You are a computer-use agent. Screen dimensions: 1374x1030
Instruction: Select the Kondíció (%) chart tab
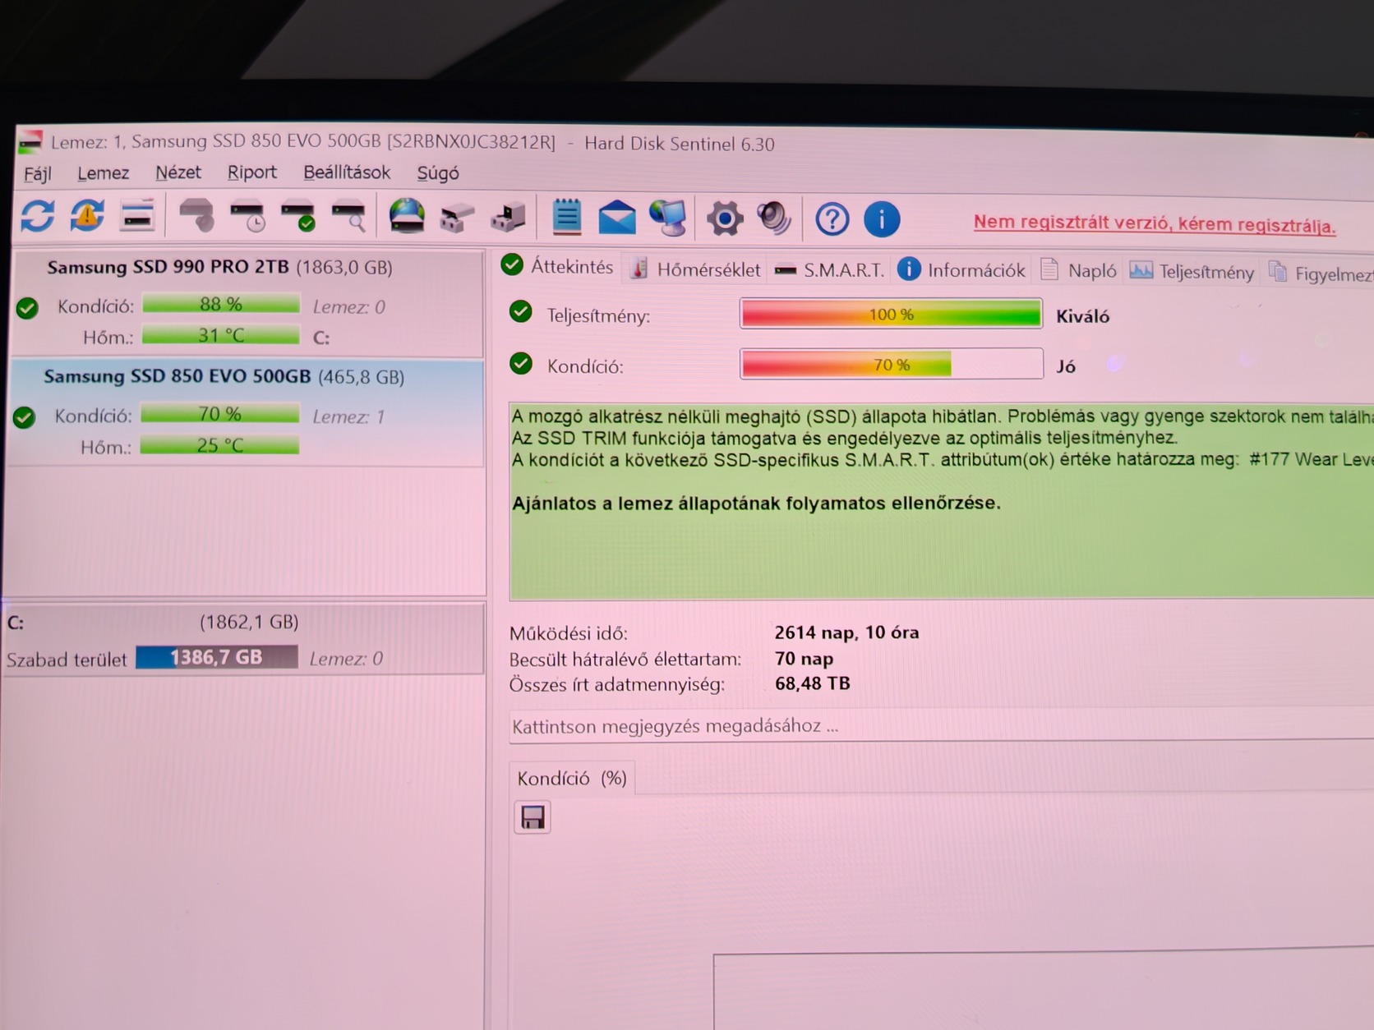pyautogui.click(x=572, y=778)
